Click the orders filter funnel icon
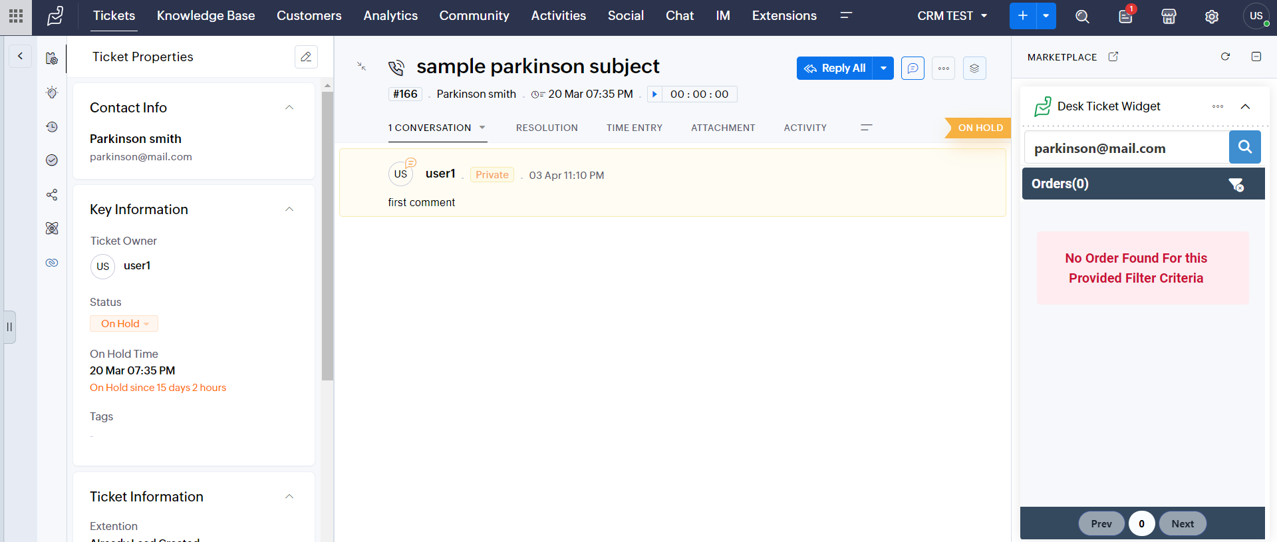 coord(1236,184)
